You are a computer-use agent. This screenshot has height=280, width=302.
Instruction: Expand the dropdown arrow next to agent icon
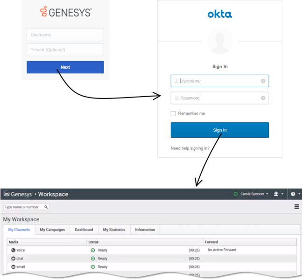[x=282, y=194]
